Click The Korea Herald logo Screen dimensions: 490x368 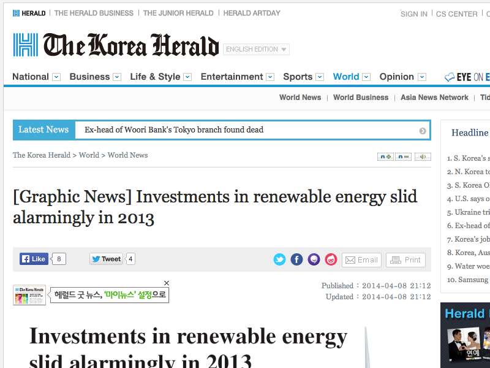(x=116, y=45)
